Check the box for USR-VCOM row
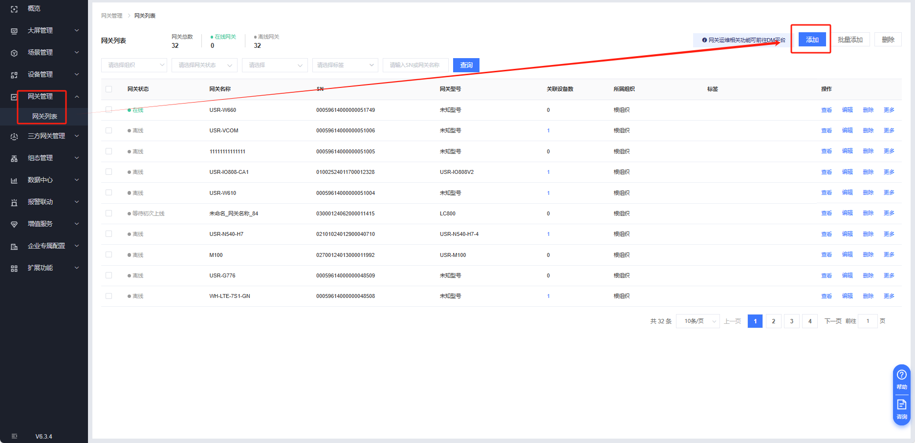This screenshot has width=915, height=443. pyautogui.click(x=109, y=130)
